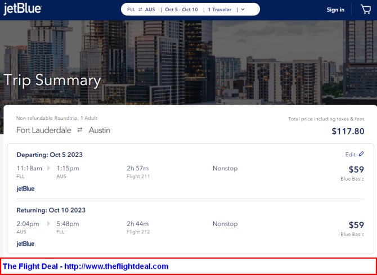This screenshot has width=377, height=275.
Task: Click Returning: Oct 10 2023 heading
Action: tap(51, 210)
